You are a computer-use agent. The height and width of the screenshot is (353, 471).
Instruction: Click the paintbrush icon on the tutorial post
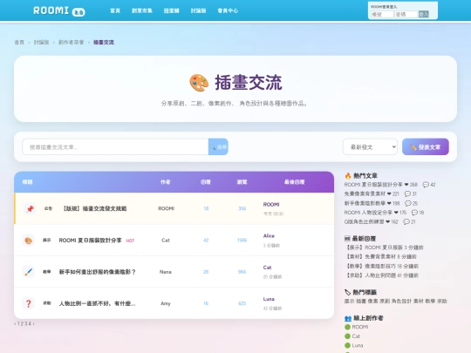point(28,272)
